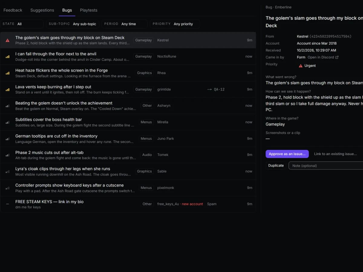This screenshot has width=363, height=272.
Task: Click the urgent warning icon on golem's slam row
Action: pyautogui.click(x=8, y=40)
